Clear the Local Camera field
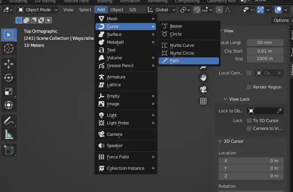The height and width of the screenshot is (192, 293). click(279, 73)
